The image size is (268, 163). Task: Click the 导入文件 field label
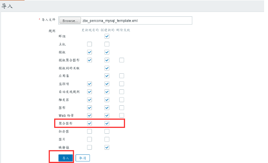pyautogui.click(x=49, y=19)
